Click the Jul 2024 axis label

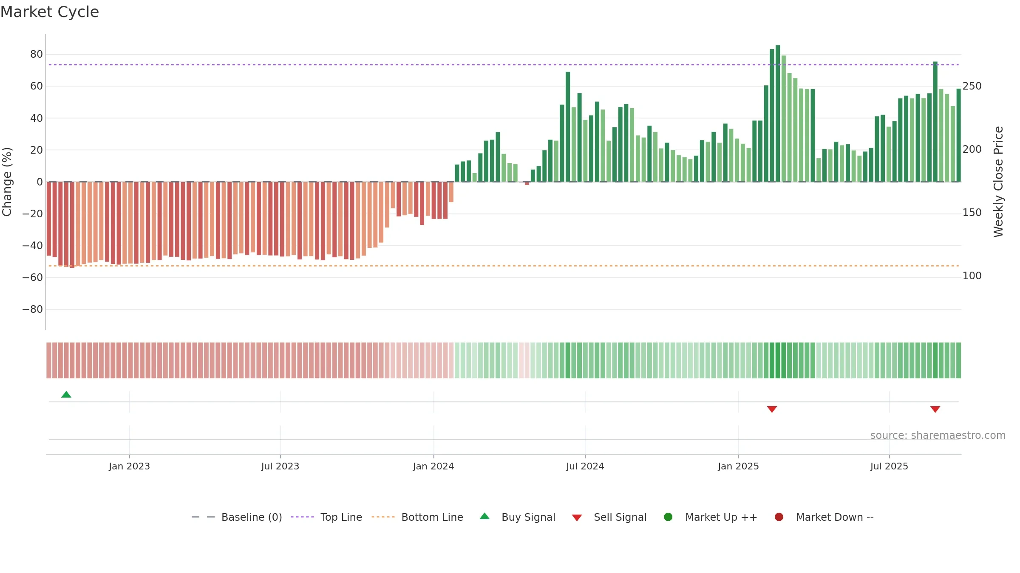[x=585, y=466]
